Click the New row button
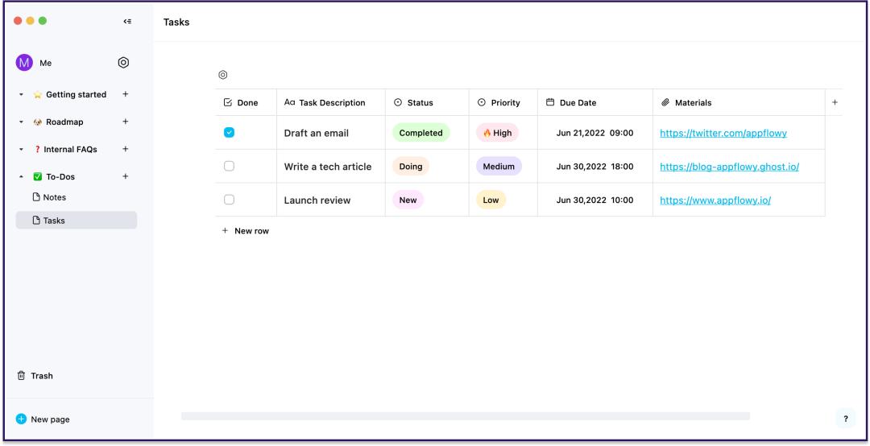870x446 pixels. tap(245, 231)
